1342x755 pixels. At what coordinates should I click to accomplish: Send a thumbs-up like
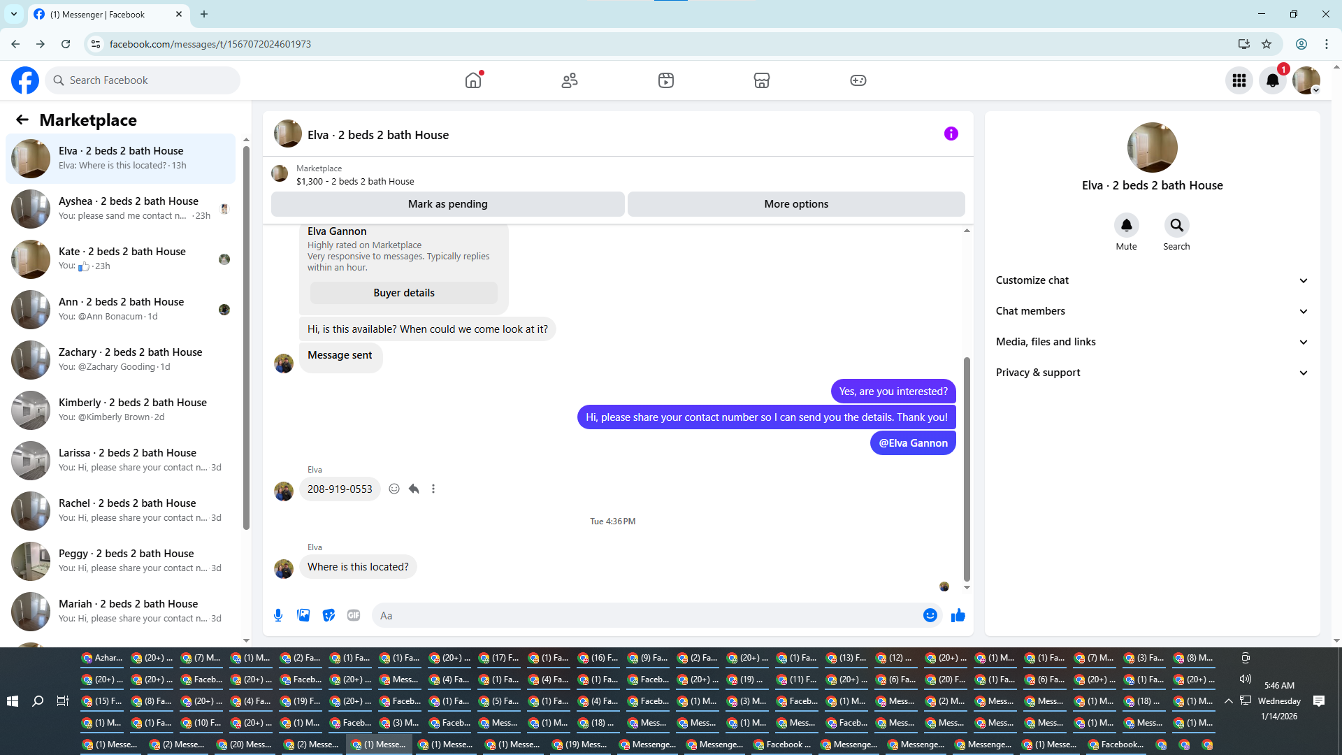[958, 615]
